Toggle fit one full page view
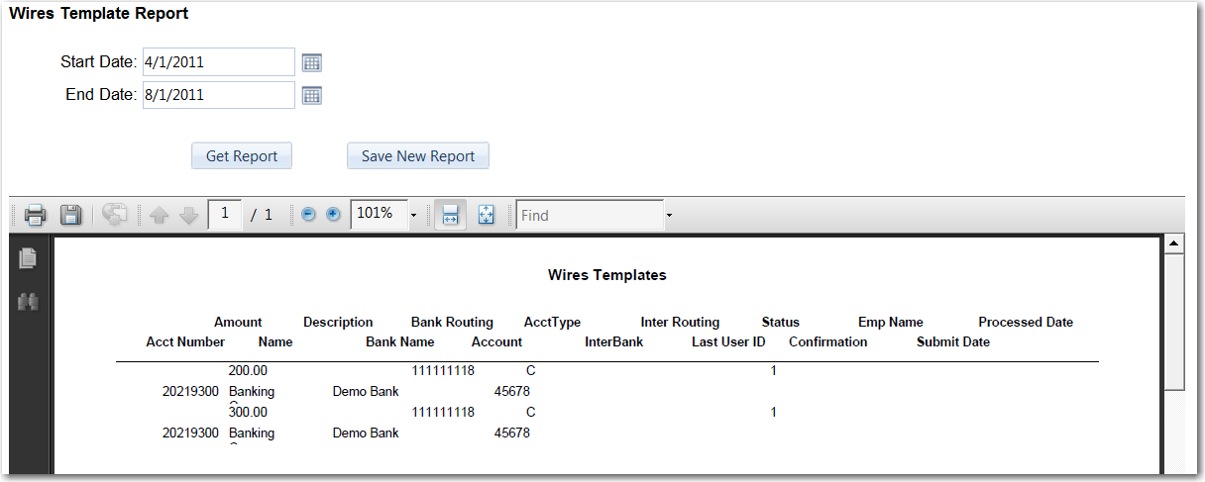This screenshot has width=1205, height=482. (x=486, y=215)
